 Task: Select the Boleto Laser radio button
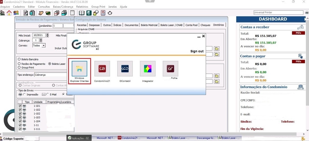[50, 64]
